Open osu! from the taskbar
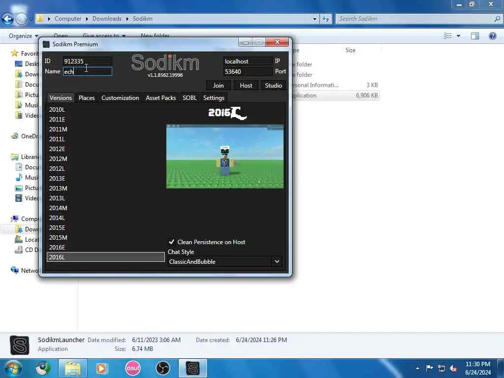The width and height of the screenshot is (504, 378). click(x=133, y=368)
